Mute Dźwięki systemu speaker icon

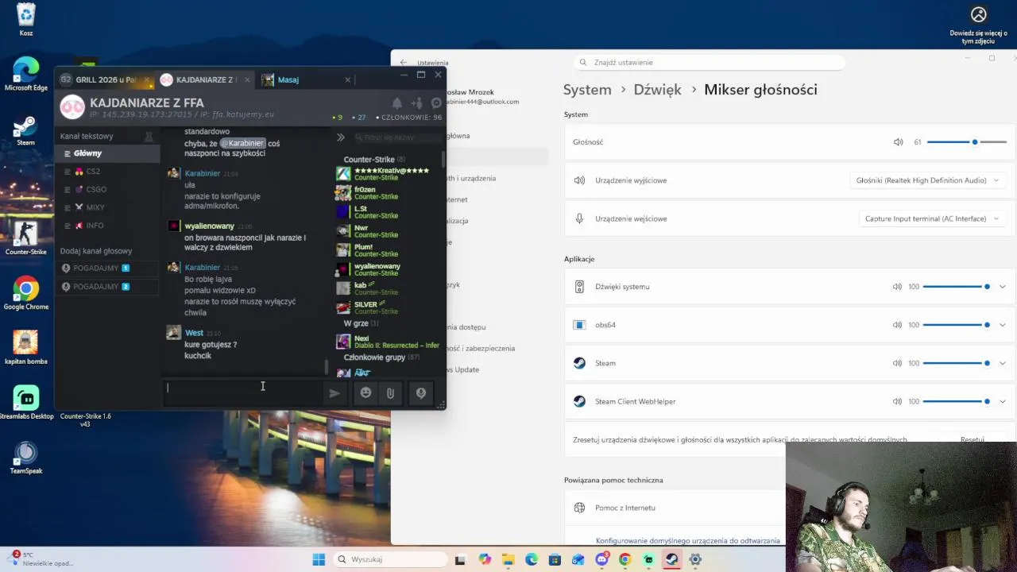click(897, 287)
